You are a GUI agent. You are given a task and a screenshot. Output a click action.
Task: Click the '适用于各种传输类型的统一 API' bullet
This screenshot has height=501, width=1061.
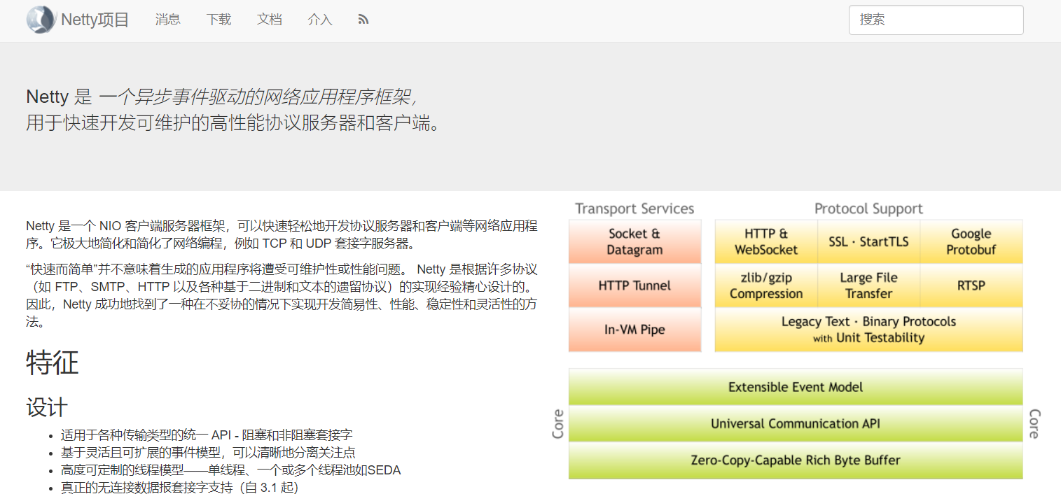(207, 435)
